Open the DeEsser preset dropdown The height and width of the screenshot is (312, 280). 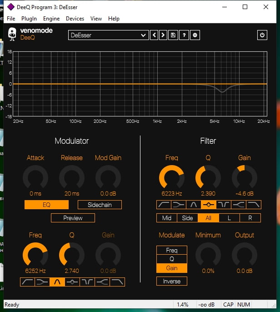(108, 35)
